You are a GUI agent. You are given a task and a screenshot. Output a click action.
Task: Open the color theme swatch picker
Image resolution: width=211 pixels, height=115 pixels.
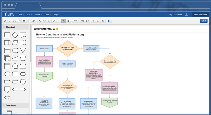(x=109, y=21)
